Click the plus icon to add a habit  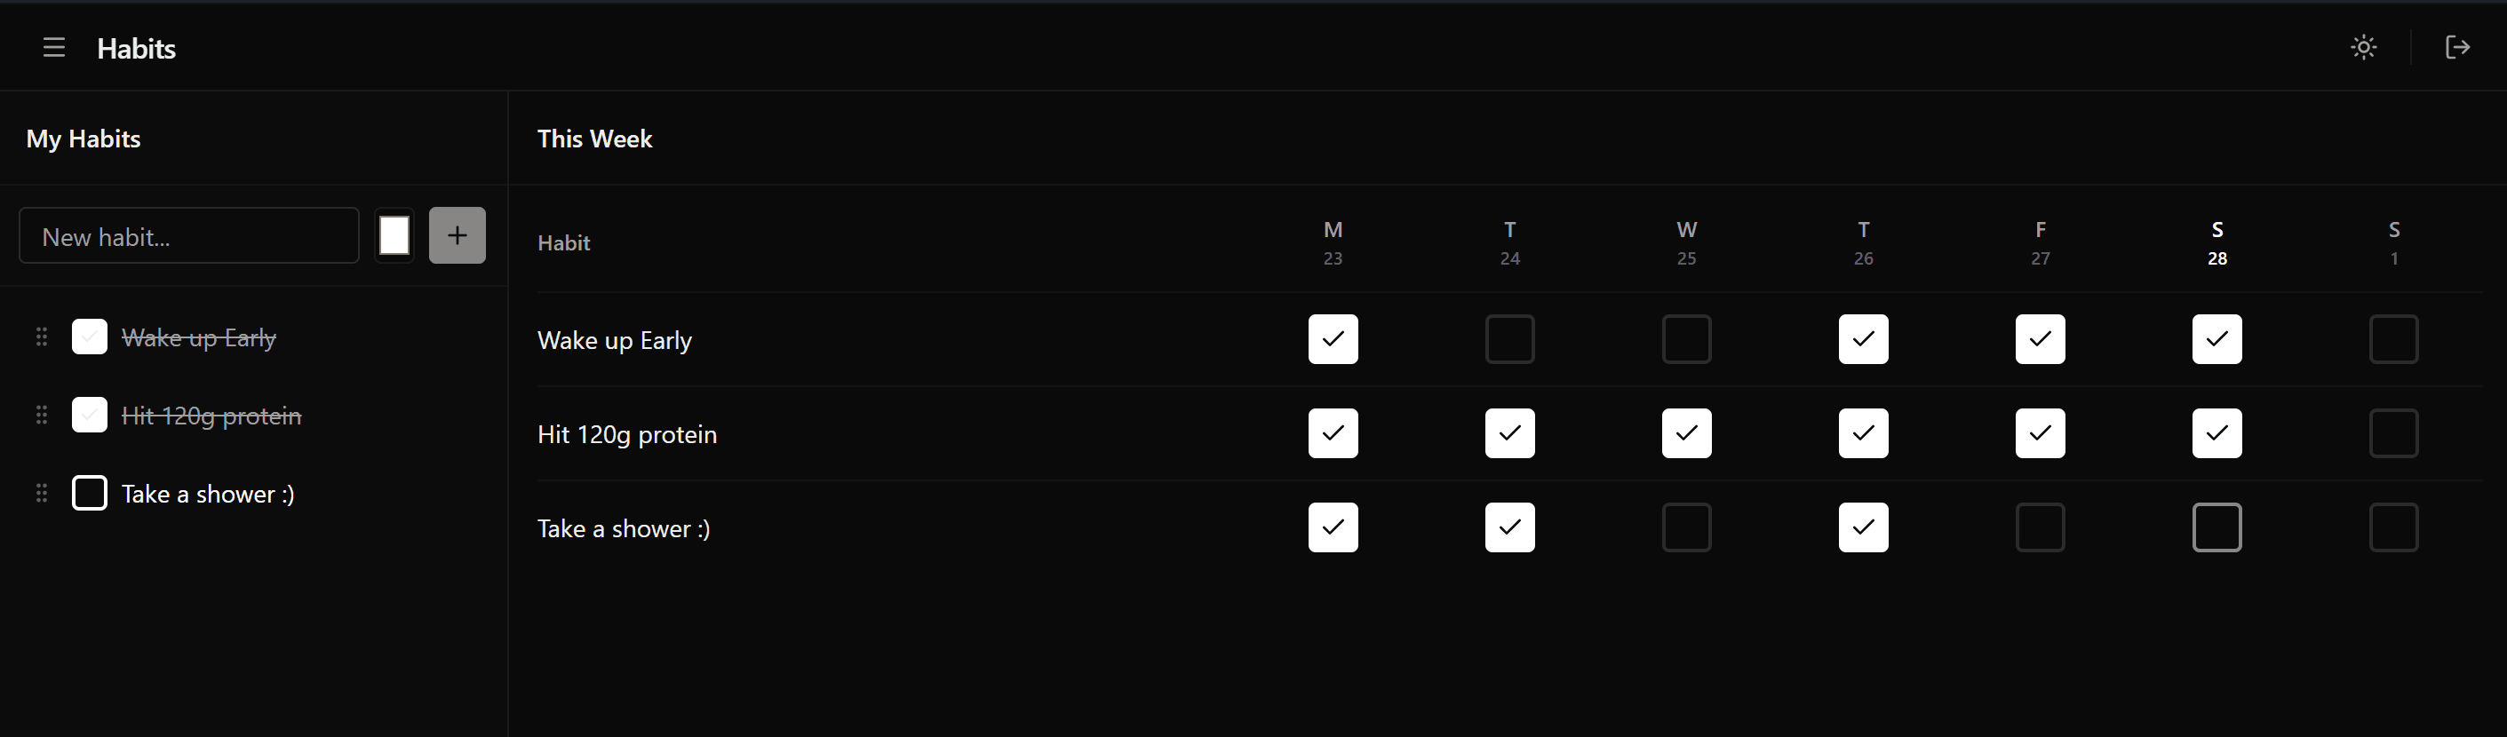pyautogui.click(x=457, y=235)
